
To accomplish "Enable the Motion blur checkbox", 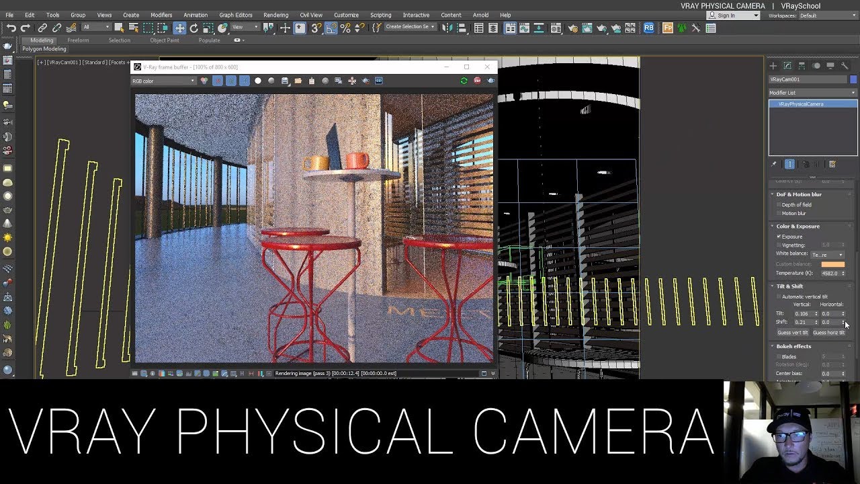I will point(779,213).
